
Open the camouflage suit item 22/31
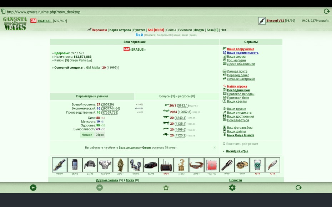click(120, 165)
